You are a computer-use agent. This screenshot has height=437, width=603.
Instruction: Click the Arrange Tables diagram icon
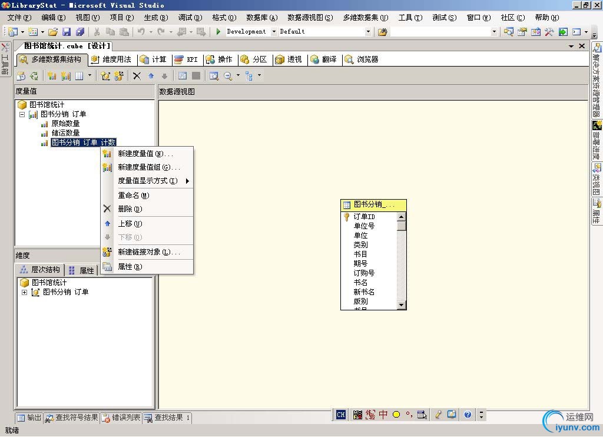pos(249,76)
